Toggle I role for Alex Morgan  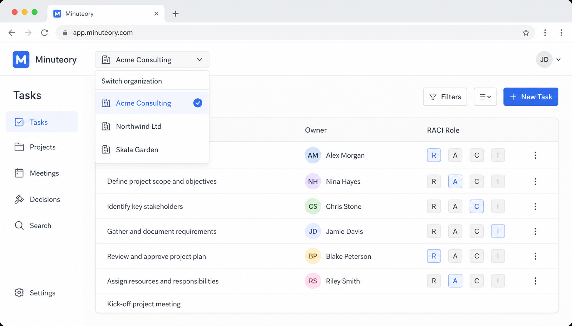click(498, 155)
